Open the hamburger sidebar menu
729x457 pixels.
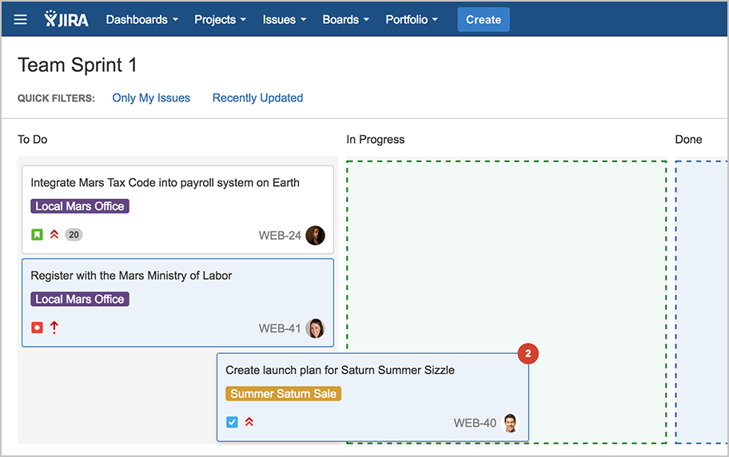[21, 19]
